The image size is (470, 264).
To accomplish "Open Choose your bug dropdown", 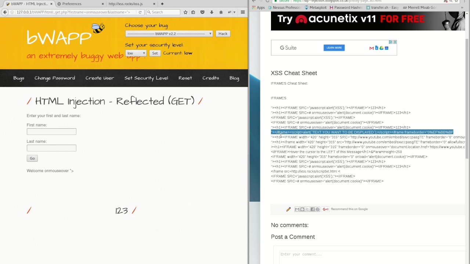I will click(x=169, y=34).
